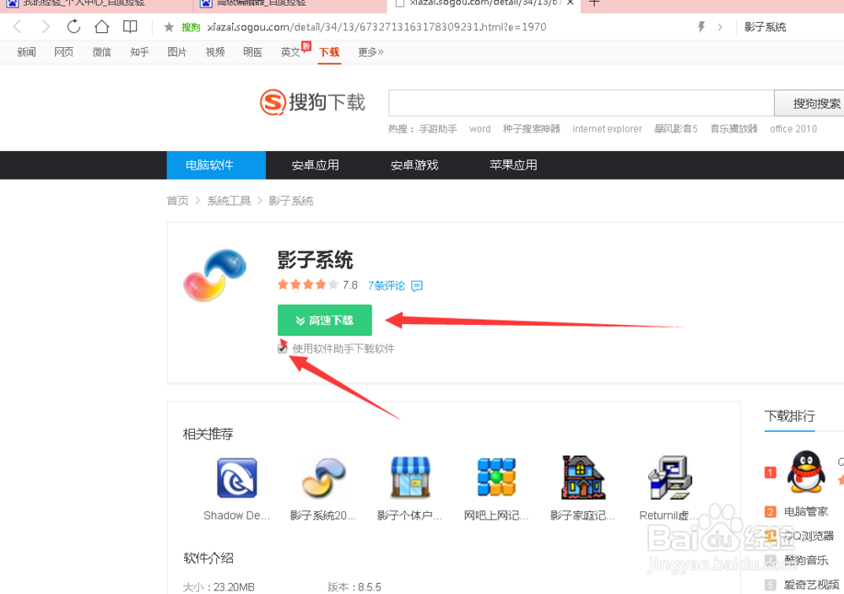Switch to the 高级编辑器 browser tab
The image size is (844, 594).
[x=289, y=3]
